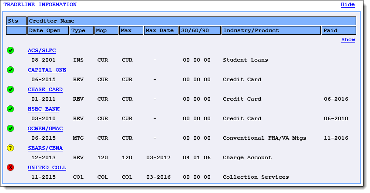Screen dimensions: 370x193
Task: Open the HSBC BANK creditor link
Action: [44, 109]
